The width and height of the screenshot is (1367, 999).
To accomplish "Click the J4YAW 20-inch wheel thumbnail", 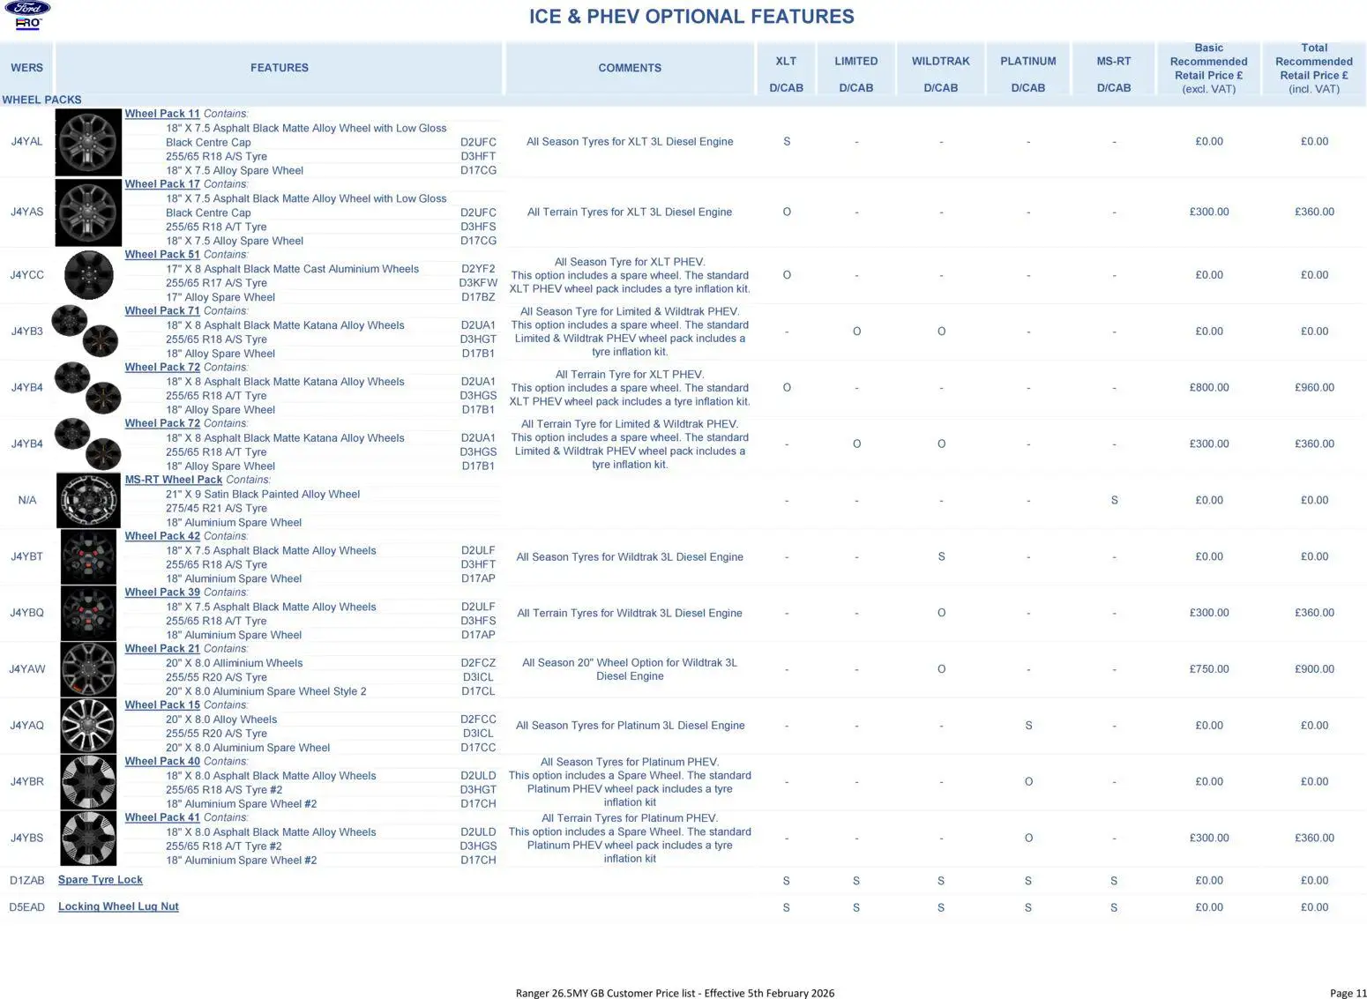I will pyautogui.click(x=88, y=669).
